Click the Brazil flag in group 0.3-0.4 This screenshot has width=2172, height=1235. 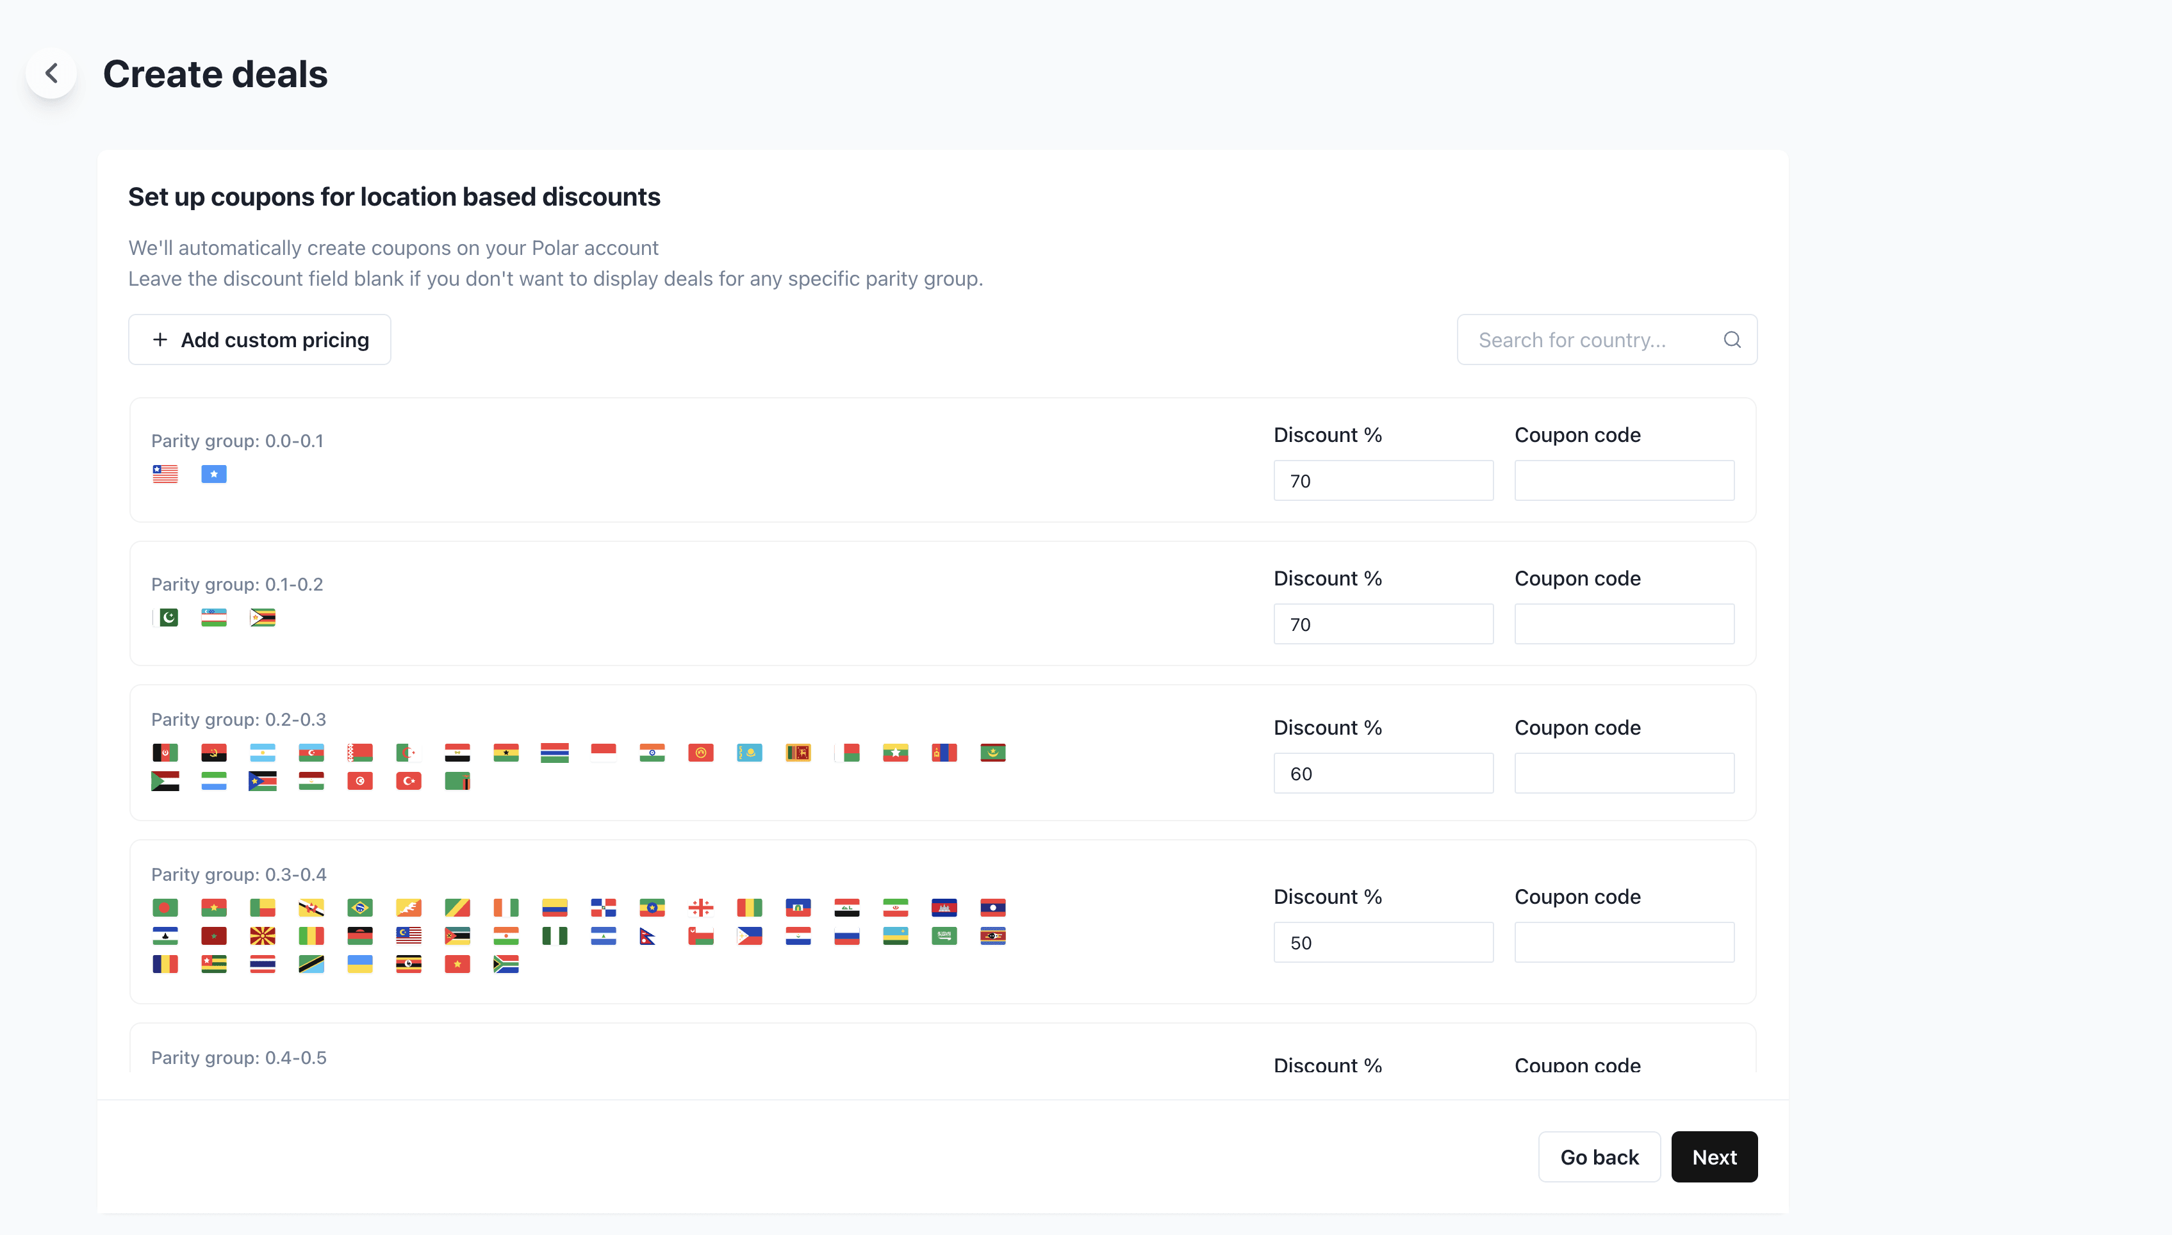359,908
